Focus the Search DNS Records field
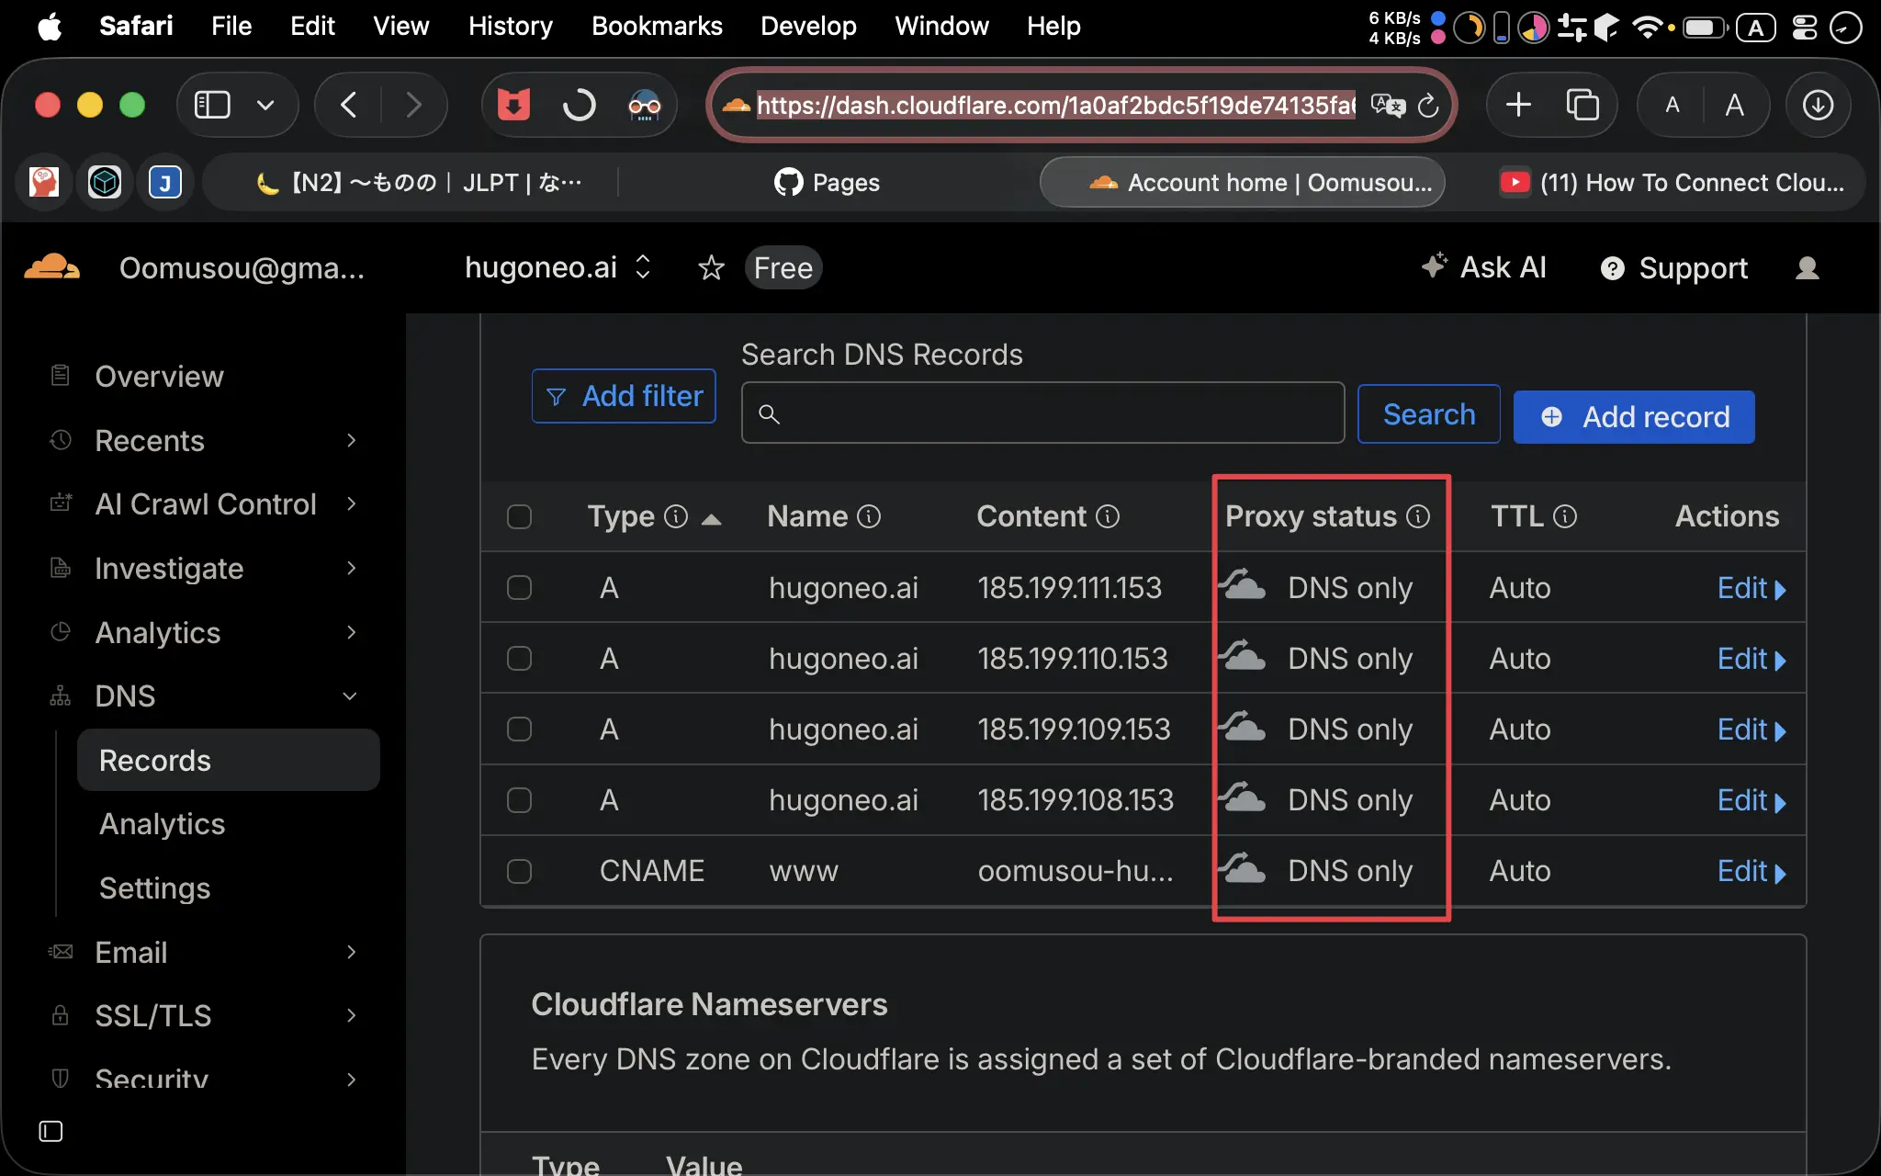The width and height of the screenshot is (1881, 1176). [x=1042, y=413]
